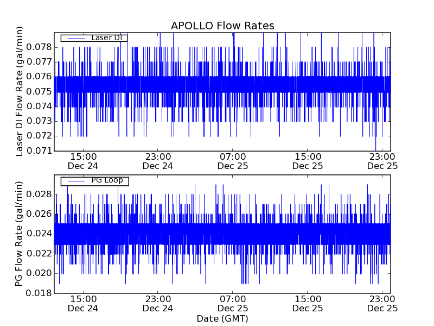Click "23:00 Dec 24" under the PG Loop plot

click(158, 304)
